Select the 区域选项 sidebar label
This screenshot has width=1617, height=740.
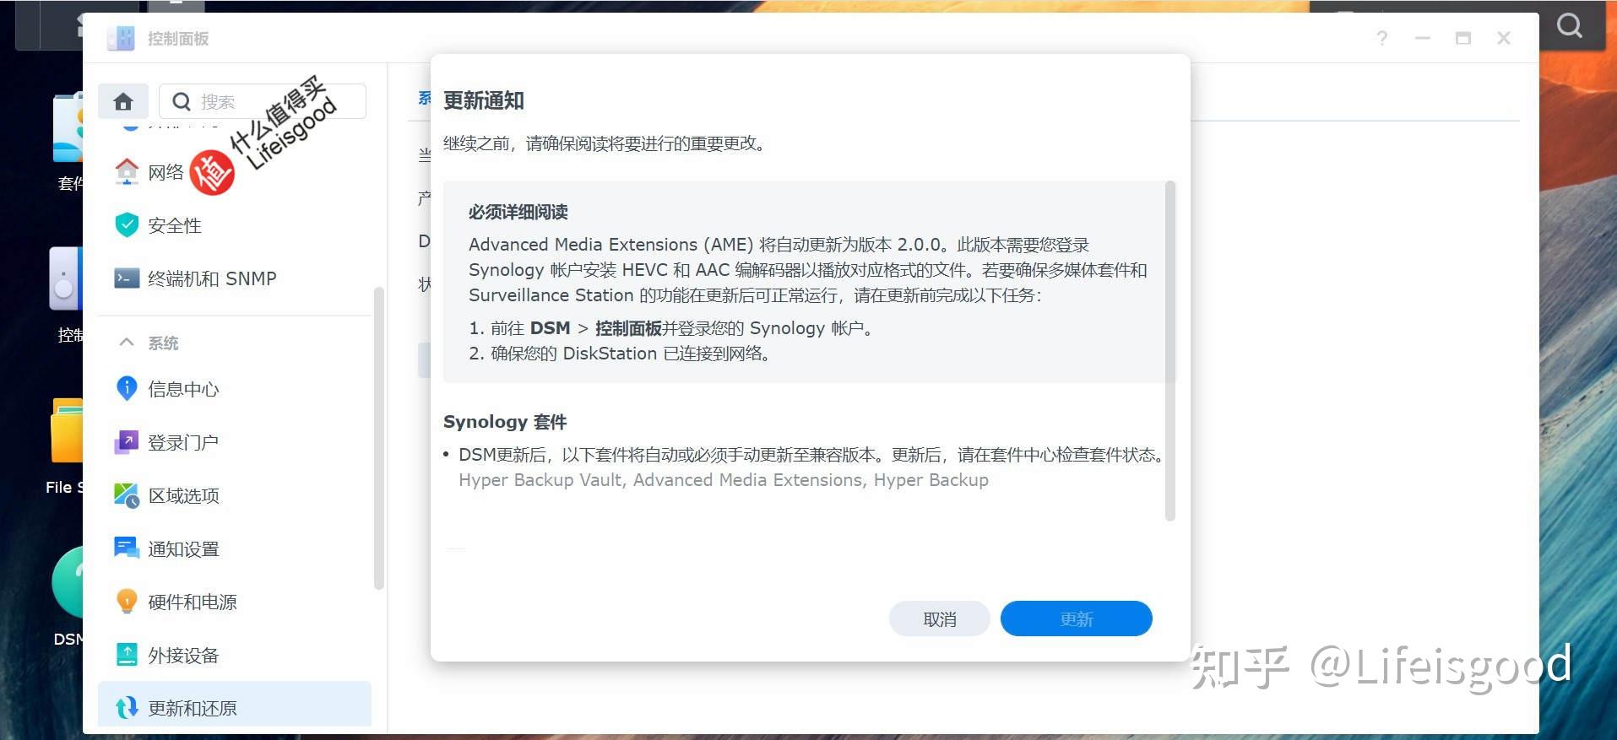pos(183,495)
